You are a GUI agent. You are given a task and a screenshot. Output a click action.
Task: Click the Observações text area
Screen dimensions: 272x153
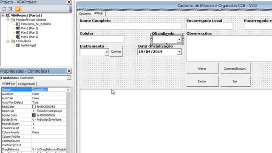pyautogui.click(x=229, y=48)
